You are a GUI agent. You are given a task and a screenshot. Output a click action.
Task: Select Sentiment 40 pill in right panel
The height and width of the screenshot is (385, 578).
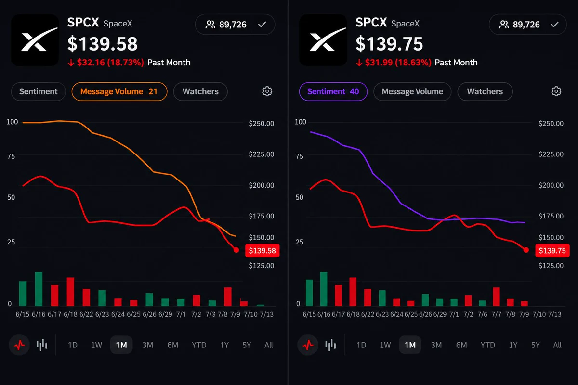pos(333,91)
